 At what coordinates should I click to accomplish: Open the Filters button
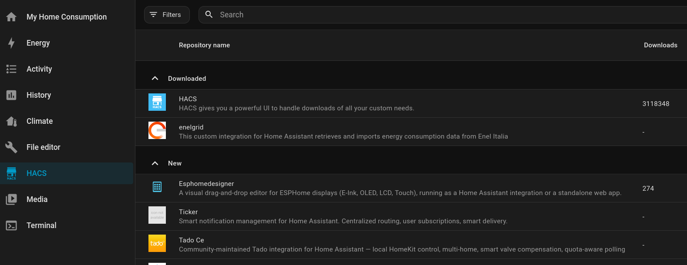(x=167, y=15)
